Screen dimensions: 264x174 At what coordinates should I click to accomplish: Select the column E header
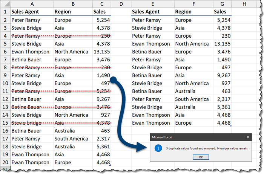point(152,4)
